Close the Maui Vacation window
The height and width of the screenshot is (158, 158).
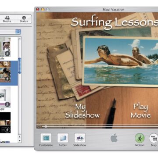[38, 9]
